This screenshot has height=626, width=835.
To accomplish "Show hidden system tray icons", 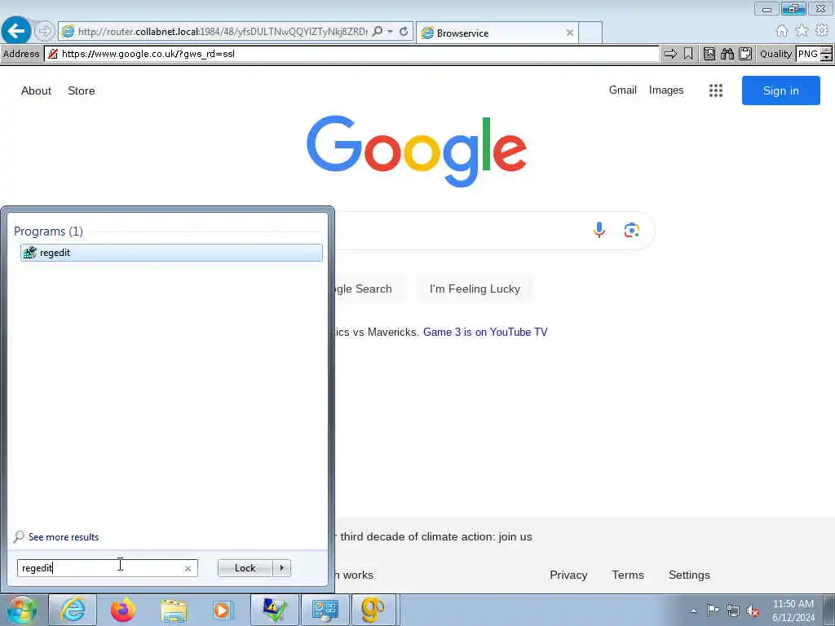I will [x=693, y=611].
